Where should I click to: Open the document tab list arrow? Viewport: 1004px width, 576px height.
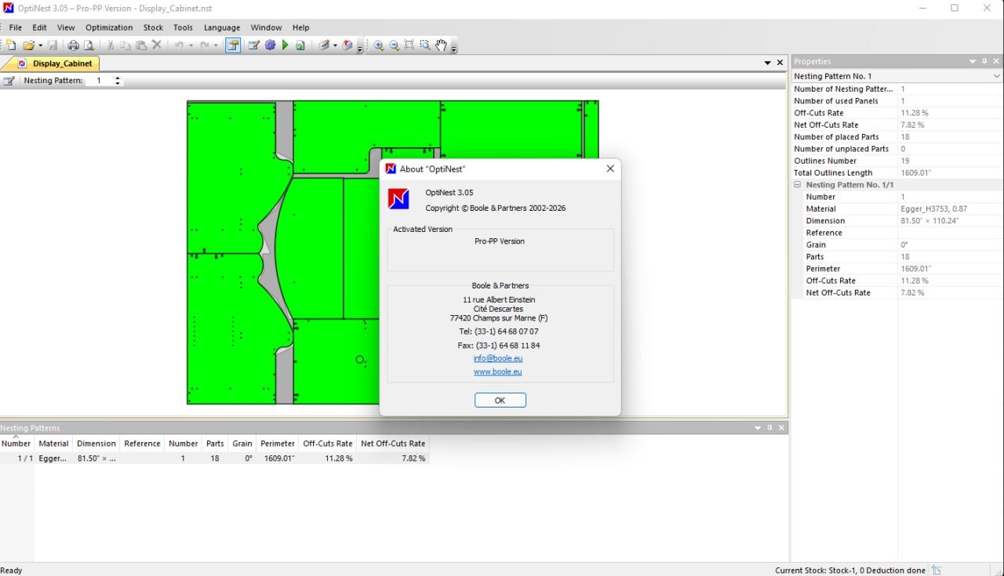[x=767, y=63]
